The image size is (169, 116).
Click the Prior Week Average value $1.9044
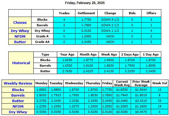point(141,90)
